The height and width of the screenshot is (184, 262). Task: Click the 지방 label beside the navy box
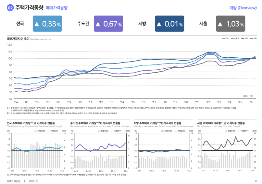coord(142,24)
